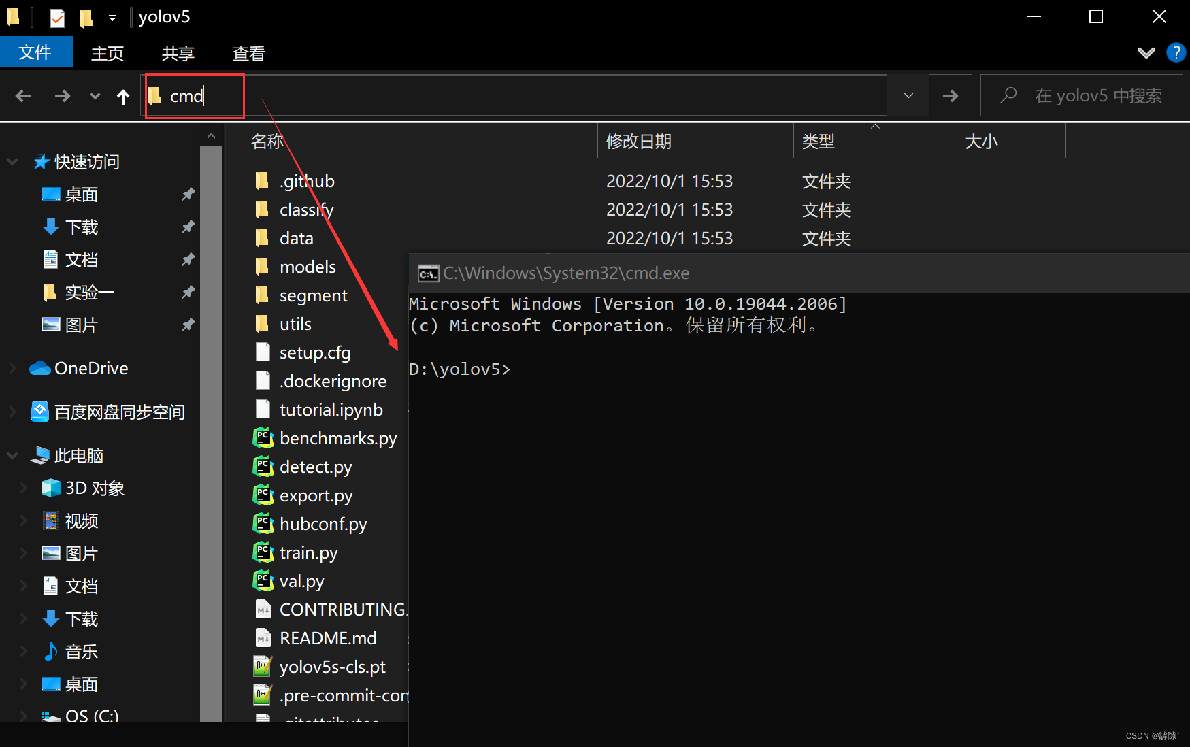The image size is (1190, 747).
Task: Open the quick access toolbar dropdown
Action: point(112,18)
